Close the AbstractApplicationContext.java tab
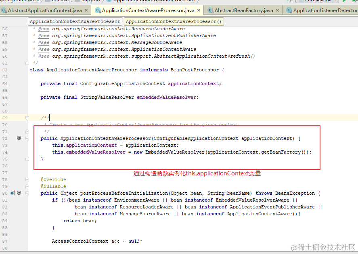The width and height of the screenshot is (358, 254). pos(86,10)
